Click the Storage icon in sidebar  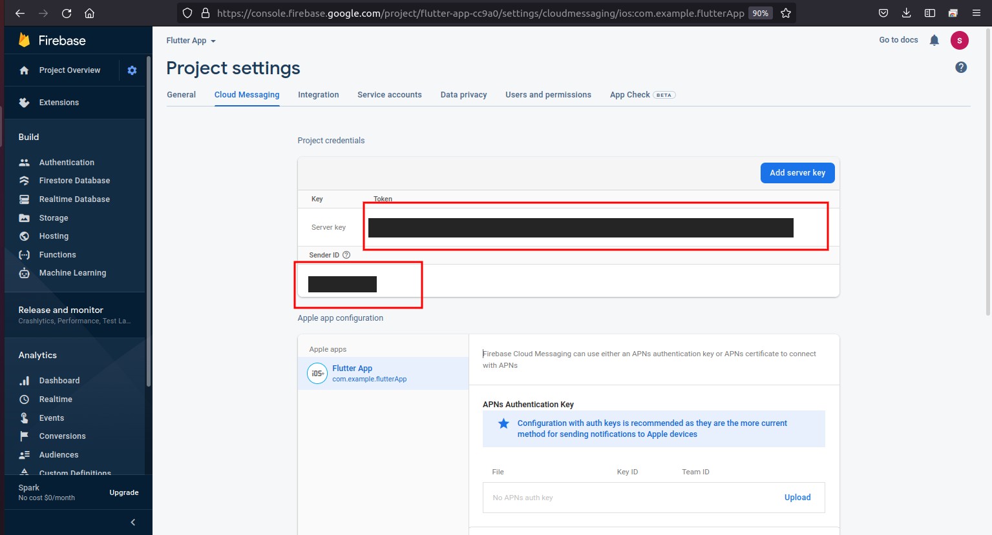coord(24,218)
